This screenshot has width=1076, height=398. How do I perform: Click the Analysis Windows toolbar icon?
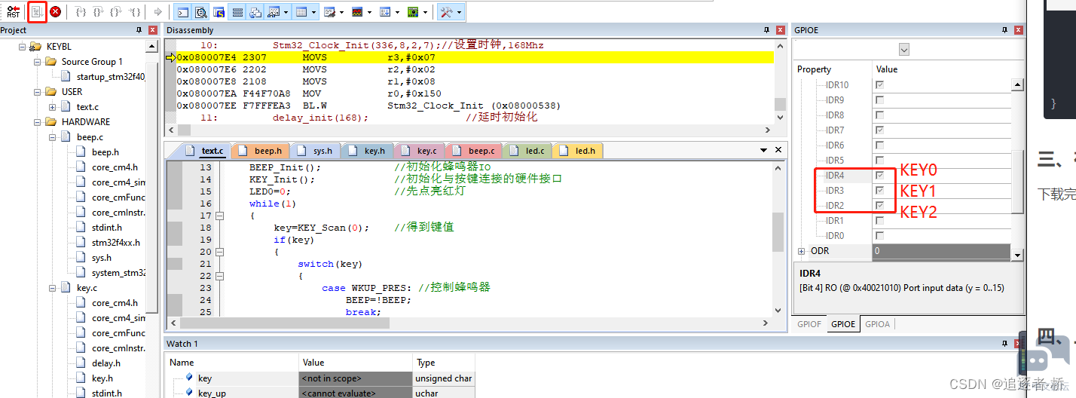point(357,12)
